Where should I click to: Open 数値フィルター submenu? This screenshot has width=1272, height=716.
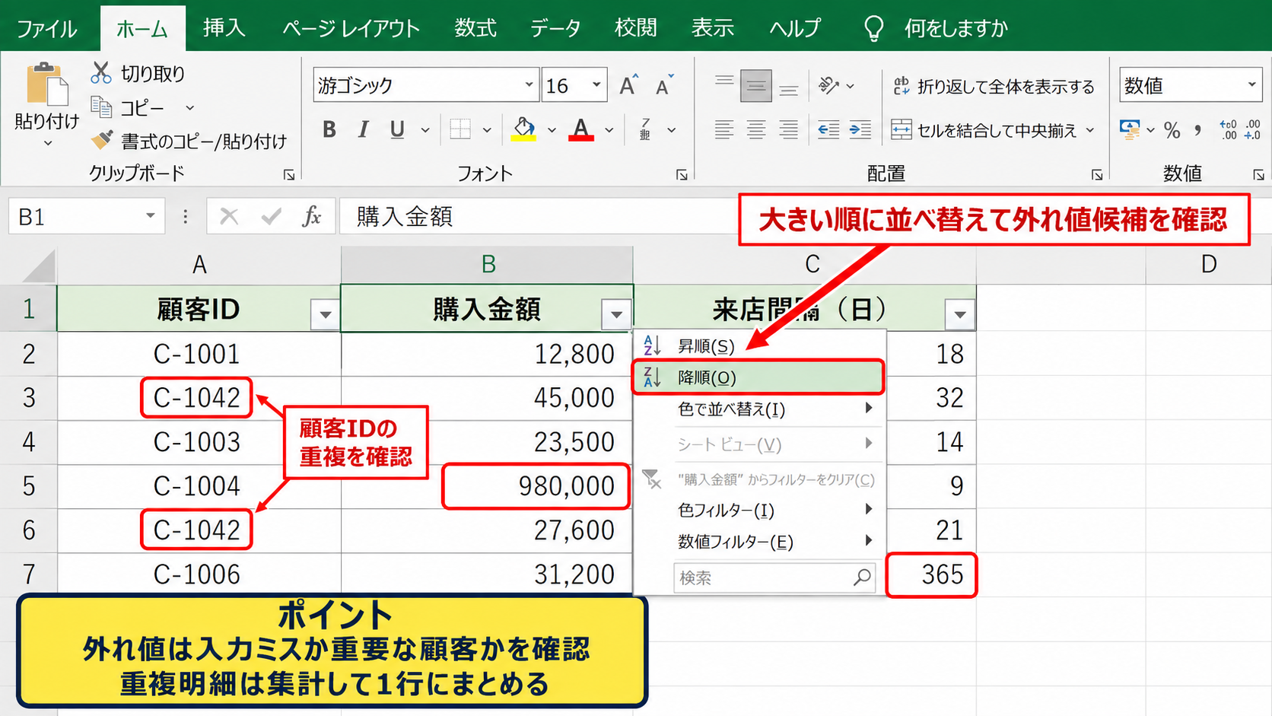(759, 542)
